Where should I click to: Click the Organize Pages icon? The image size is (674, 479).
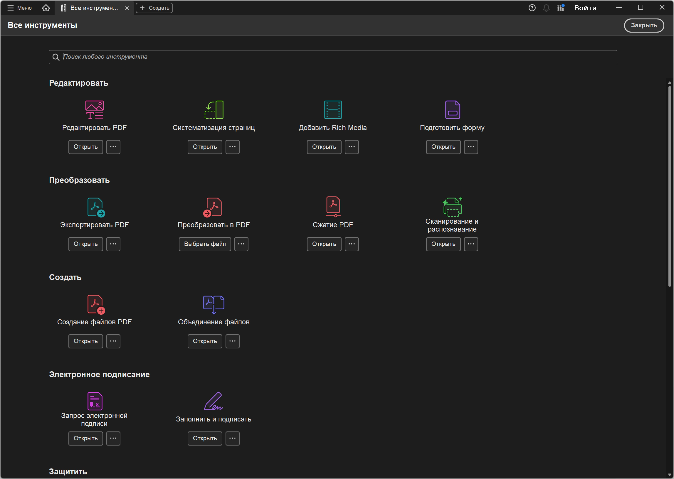214,110
